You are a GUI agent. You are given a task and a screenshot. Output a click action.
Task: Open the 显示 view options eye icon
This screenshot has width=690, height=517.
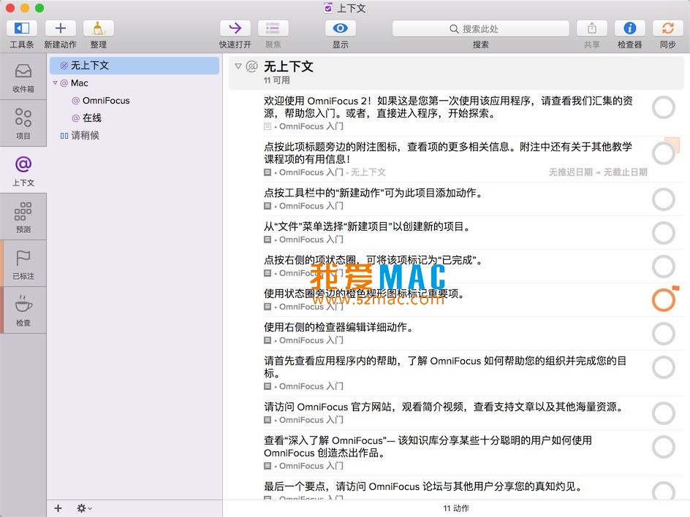click(x=340, y=28)
